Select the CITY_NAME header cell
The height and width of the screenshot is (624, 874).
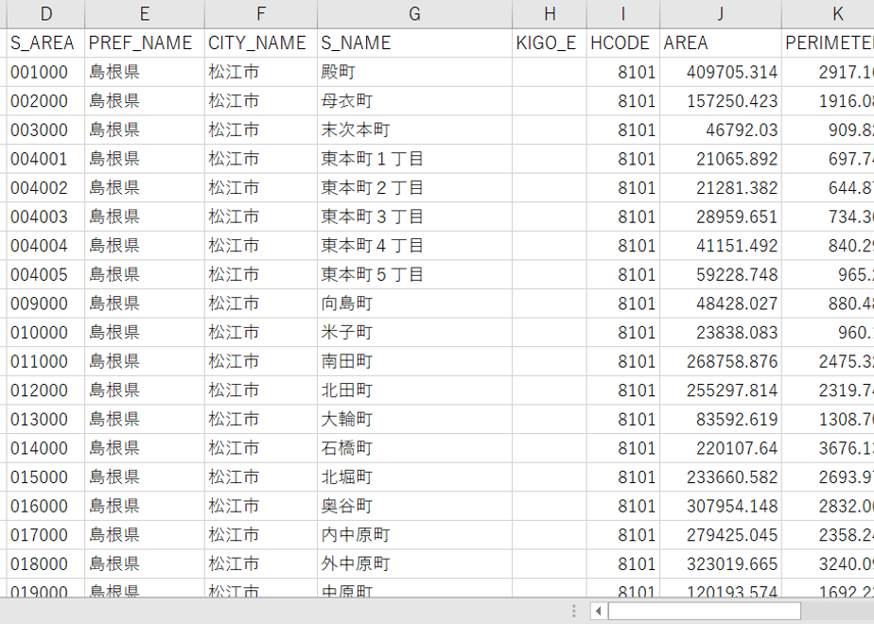[261, 43]
